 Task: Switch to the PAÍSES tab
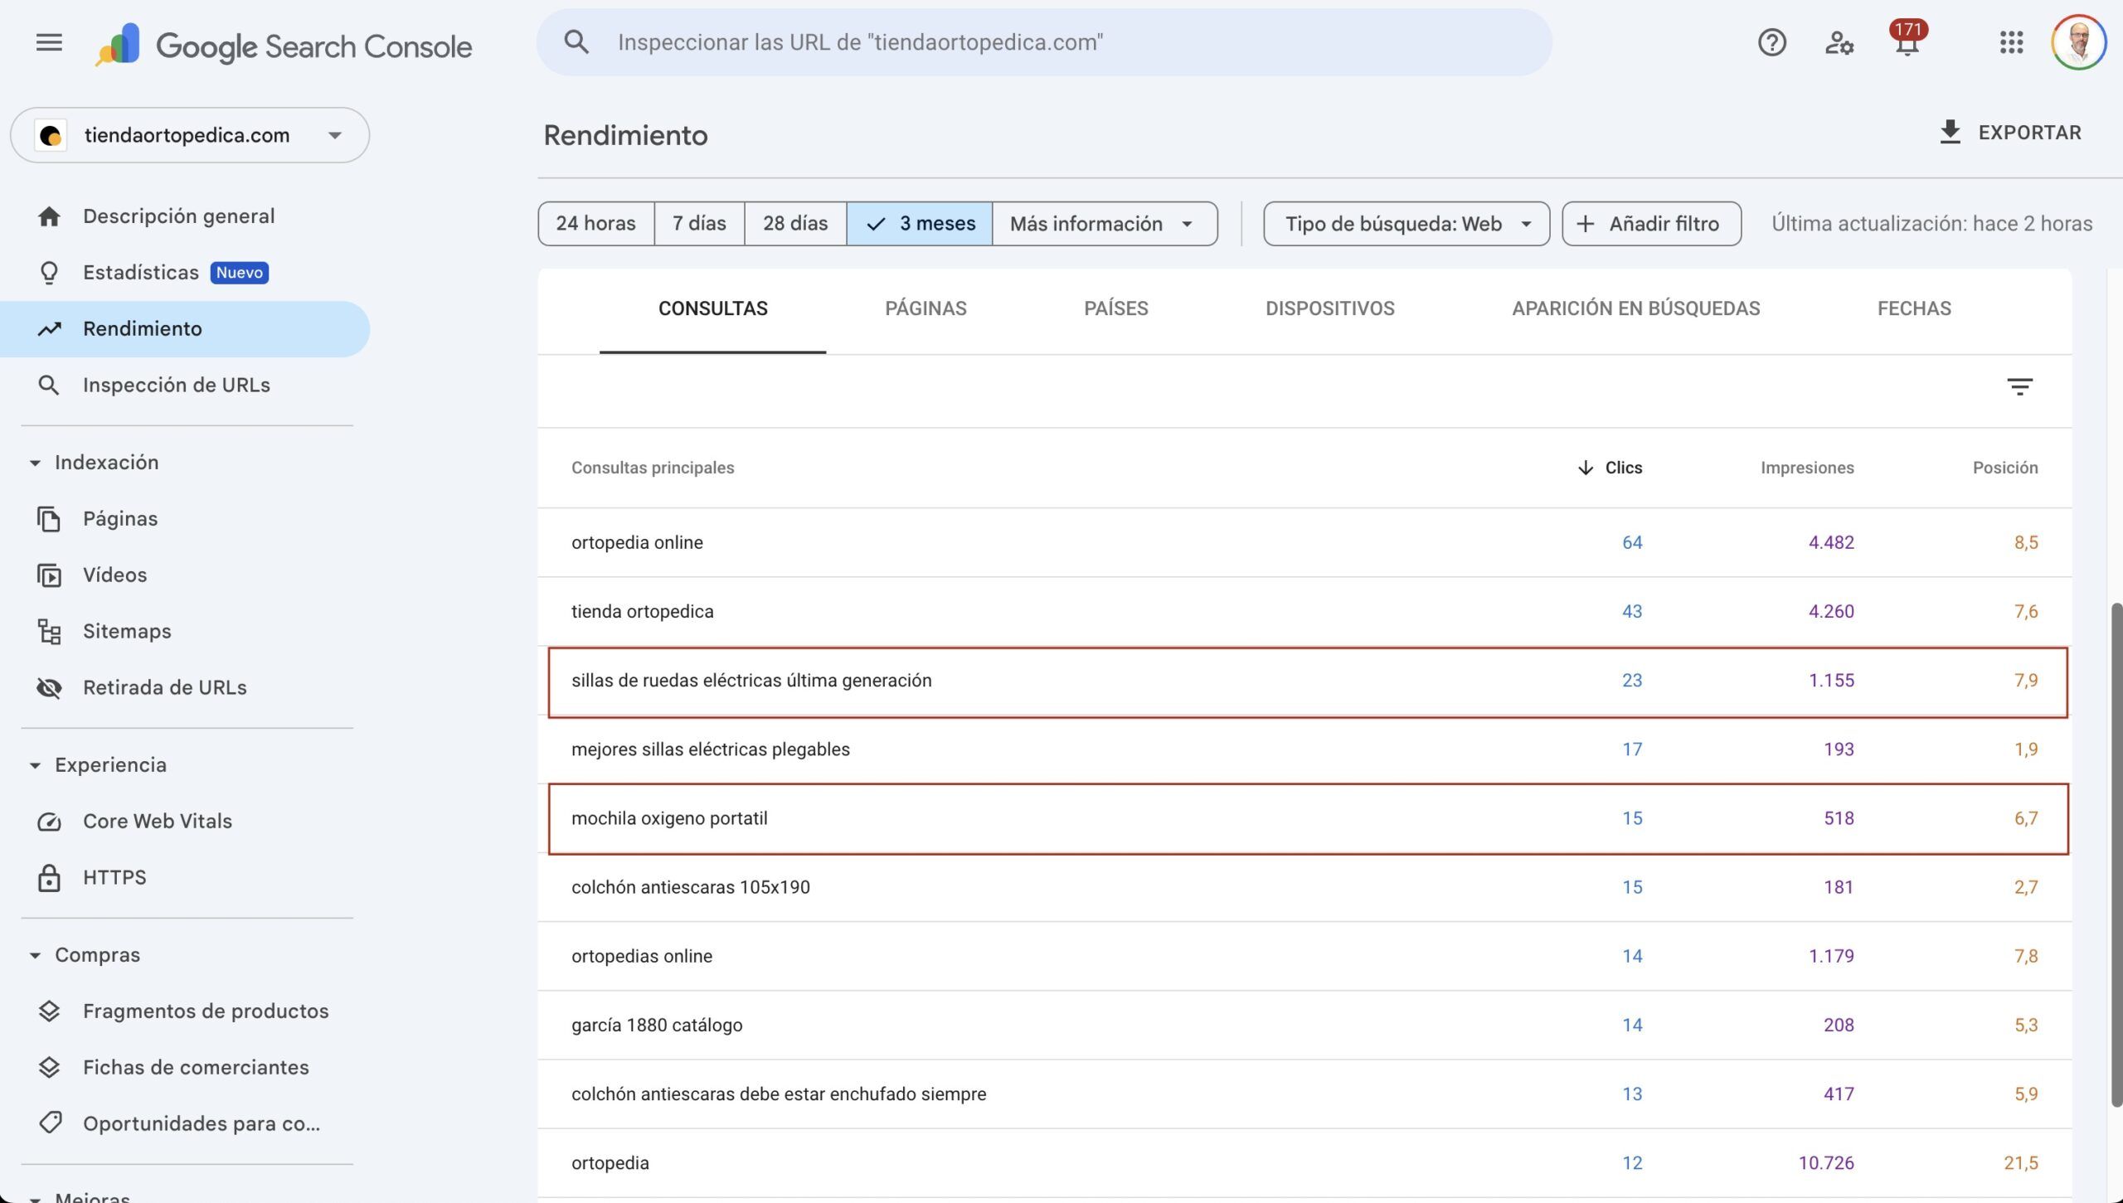pos(1115,309)
